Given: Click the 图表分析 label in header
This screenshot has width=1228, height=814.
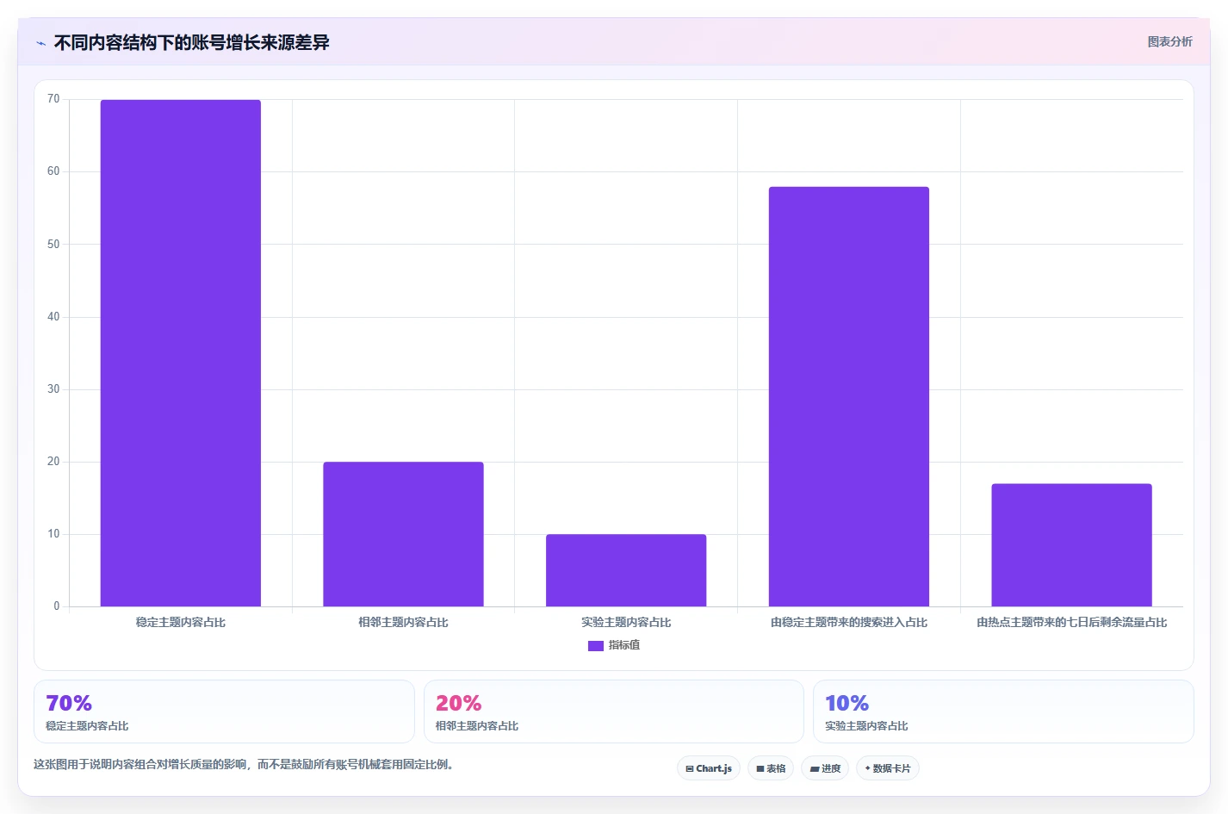Looking at the screenshot, I should point(1169,41).
